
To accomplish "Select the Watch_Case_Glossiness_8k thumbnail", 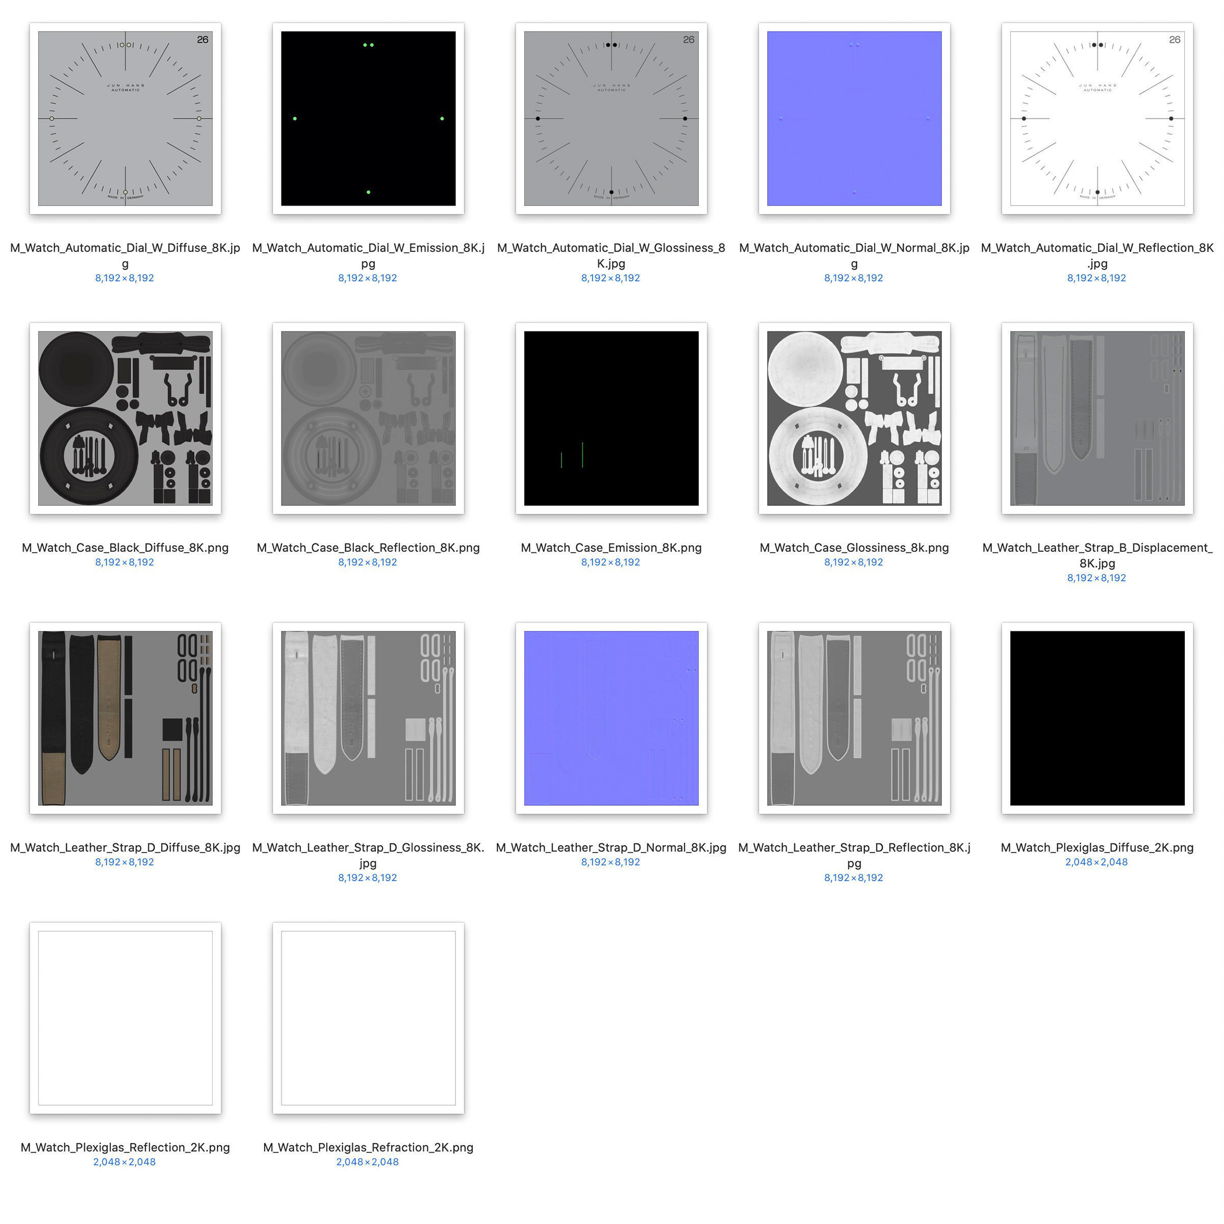I will [854, 418].
